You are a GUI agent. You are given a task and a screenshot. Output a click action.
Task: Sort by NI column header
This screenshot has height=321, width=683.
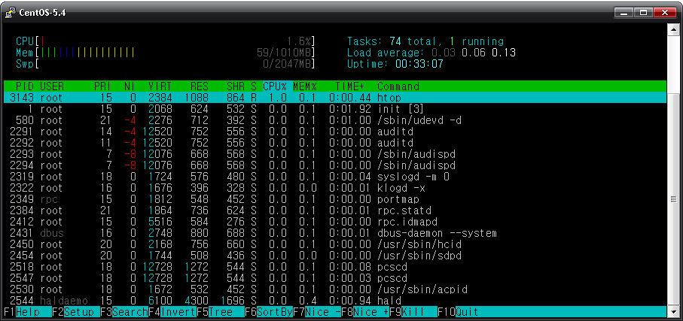(x=130, y=86)
